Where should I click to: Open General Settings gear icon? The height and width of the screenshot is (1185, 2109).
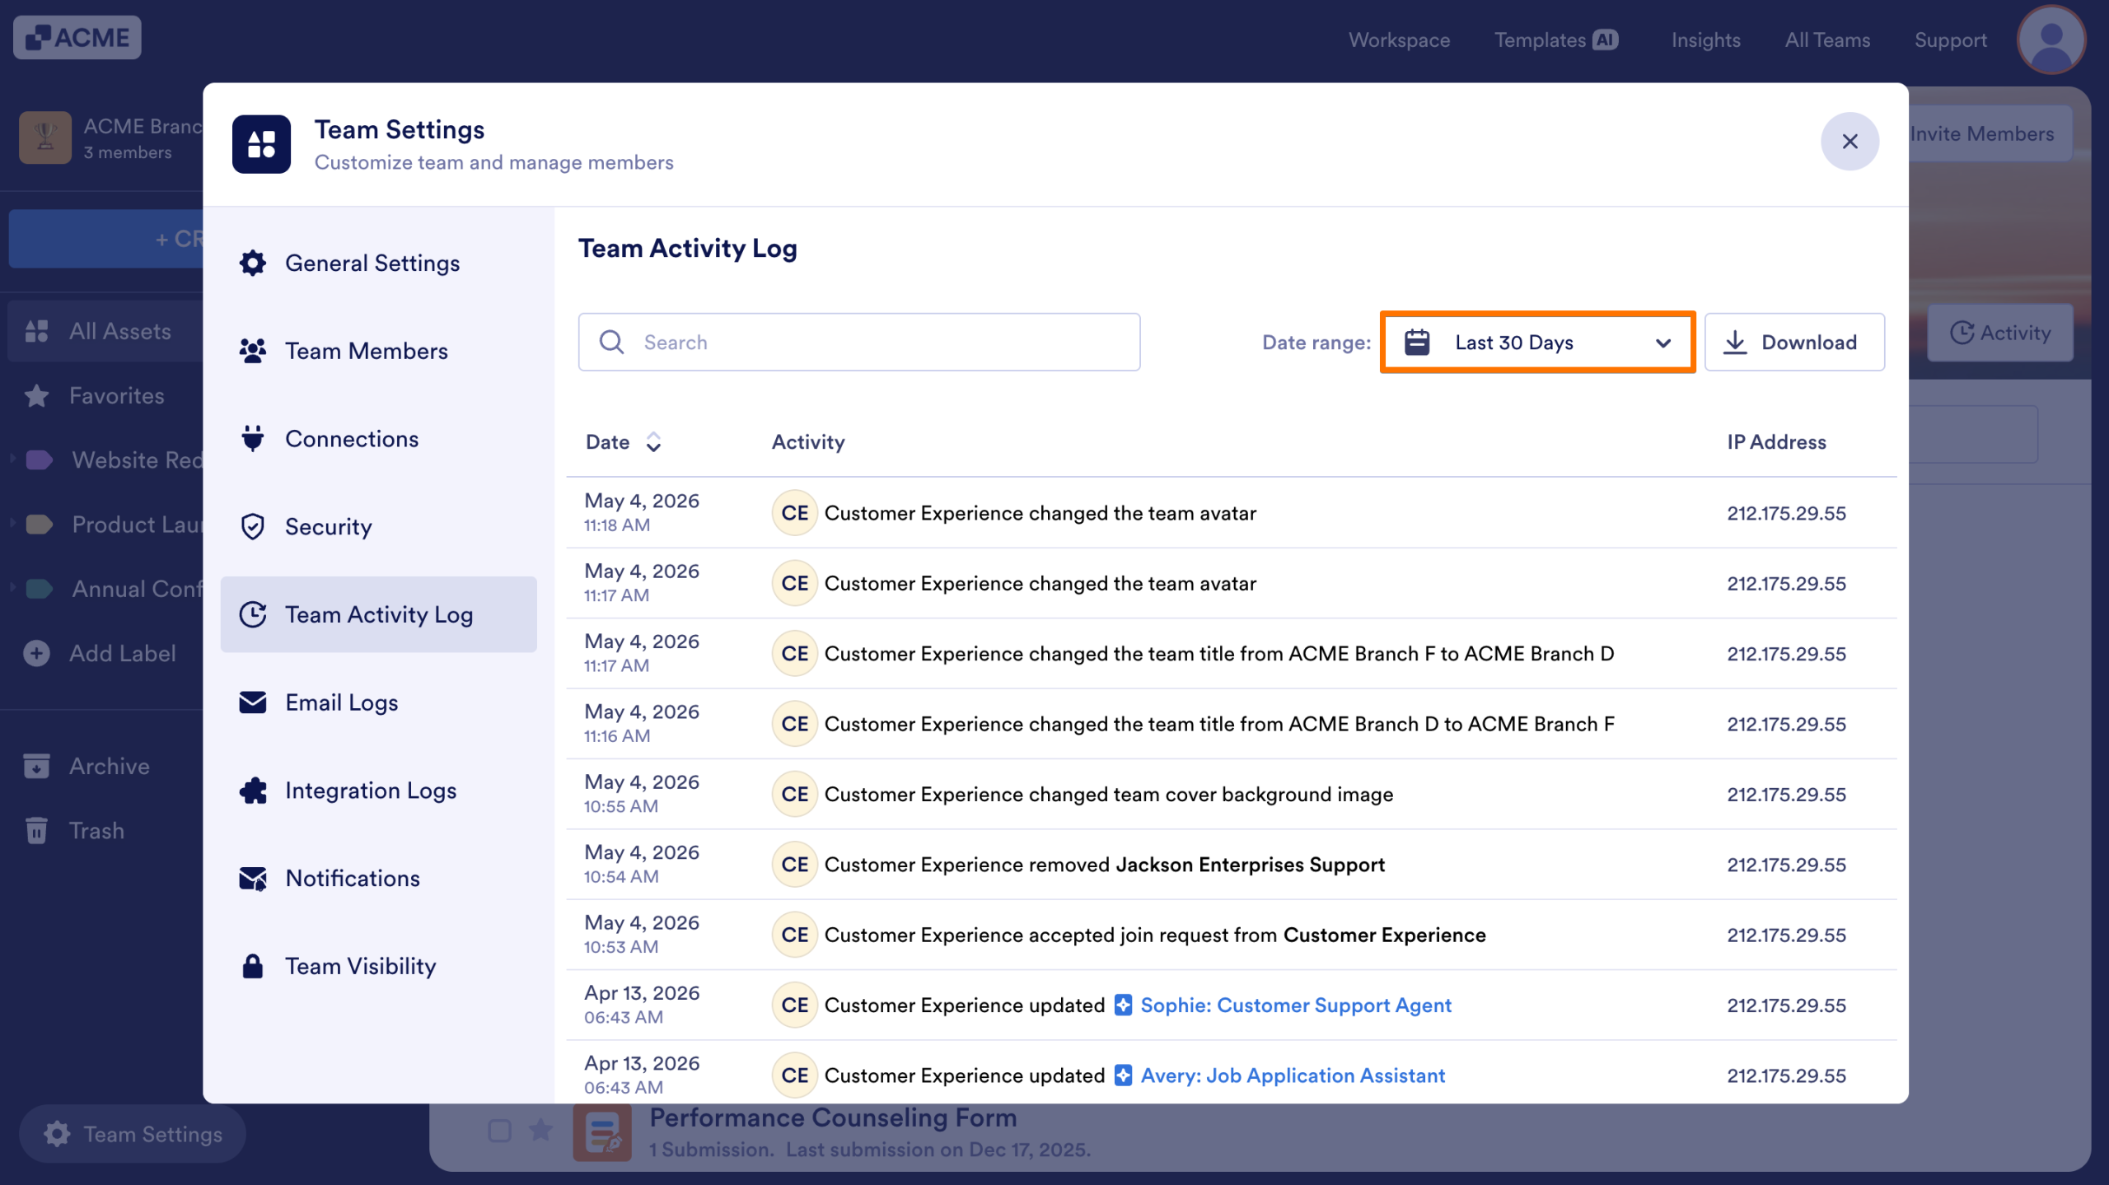click(253, 263)
